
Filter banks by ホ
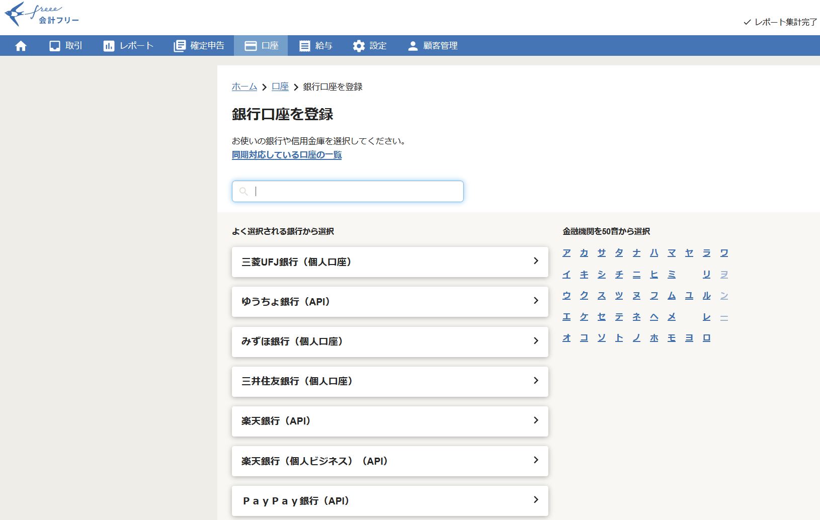pos(654,338)
